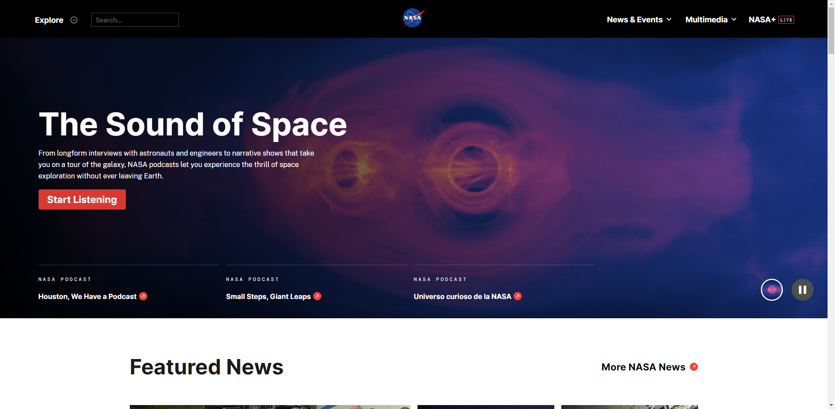This screenshot has height=409, width=835.
Task: Open the red arrow icon beside Small Steps, Giant Leaps
Action: (x=318, y=296)
